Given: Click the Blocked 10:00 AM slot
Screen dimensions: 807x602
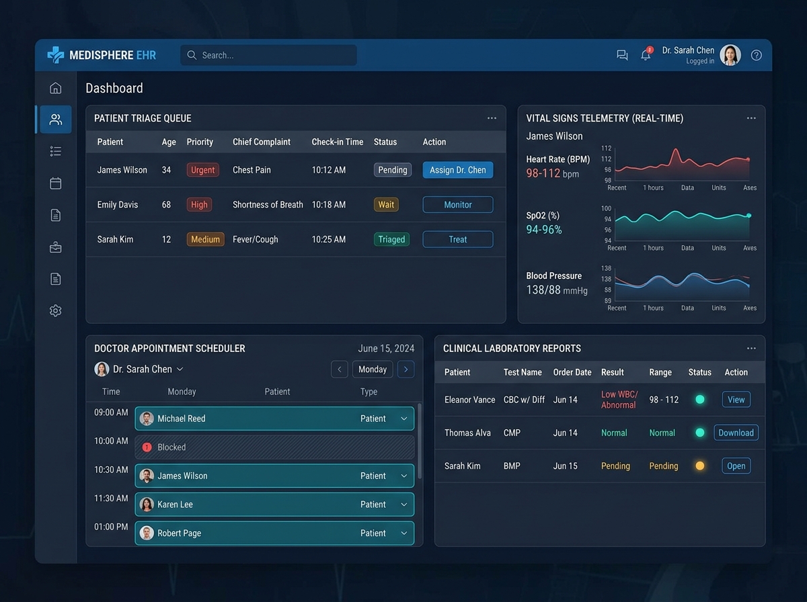Looking at the screenshot, I should 274,447.
